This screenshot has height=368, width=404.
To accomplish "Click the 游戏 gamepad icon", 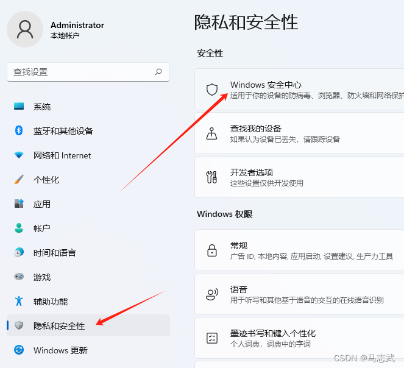I will click(x=19, y=277).
